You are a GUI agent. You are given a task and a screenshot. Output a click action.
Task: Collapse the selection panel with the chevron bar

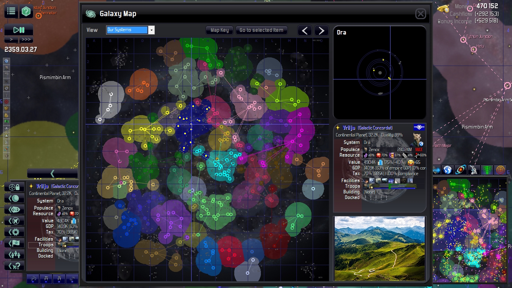[52, 173]
